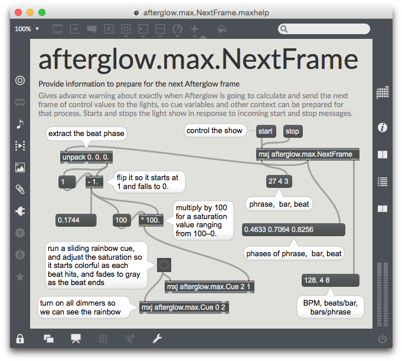The image size is (402, 361).
Task: Click the 'phrase, bar, beat' comment
Action: 279,204
